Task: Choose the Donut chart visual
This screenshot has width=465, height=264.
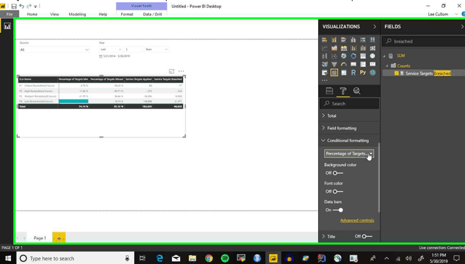Action: [353, 56]
